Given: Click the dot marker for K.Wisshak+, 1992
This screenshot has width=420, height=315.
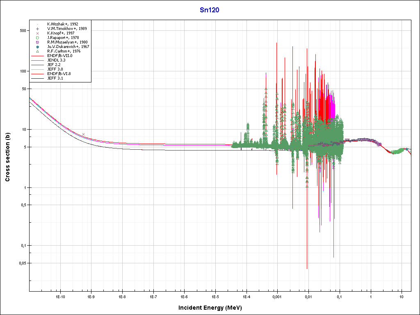Looking at the screenshot, I should [37, 24].
